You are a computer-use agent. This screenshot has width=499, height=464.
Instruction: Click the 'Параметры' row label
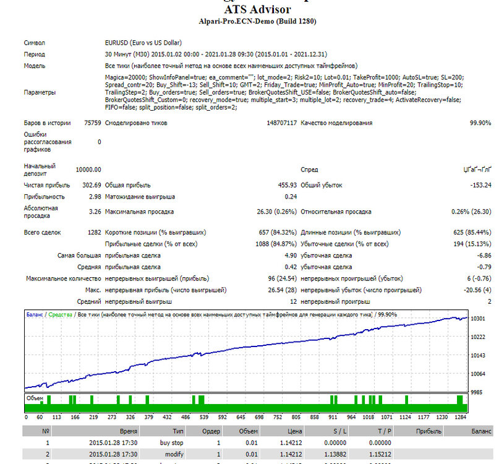click(x=40, y=92)
